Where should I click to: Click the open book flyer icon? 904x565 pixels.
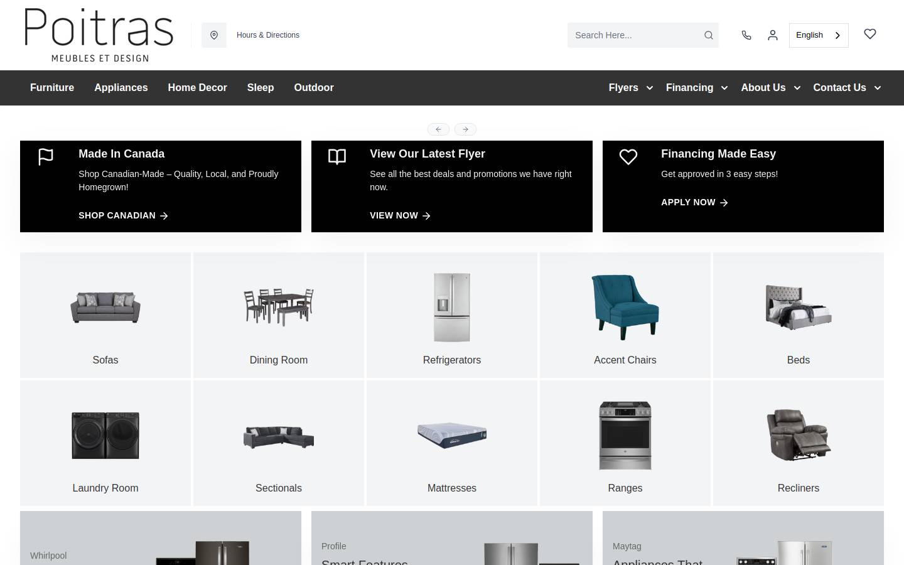337,156
